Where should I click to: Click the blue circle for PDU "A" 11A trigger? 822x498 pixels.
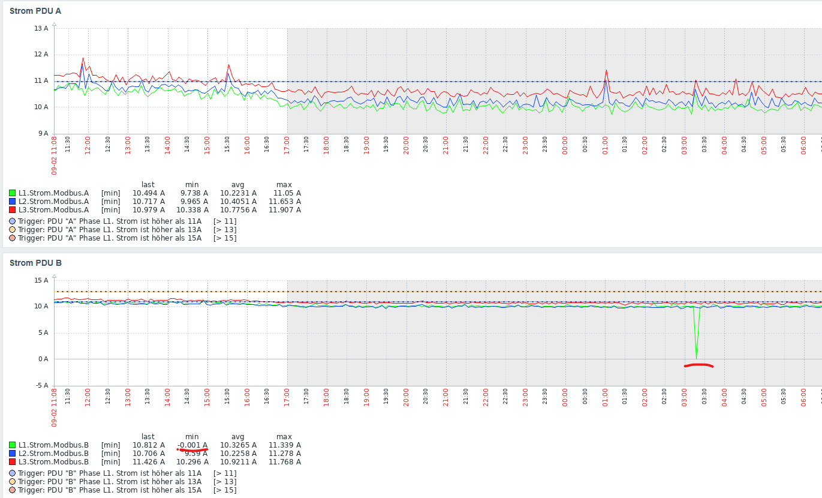13,221
